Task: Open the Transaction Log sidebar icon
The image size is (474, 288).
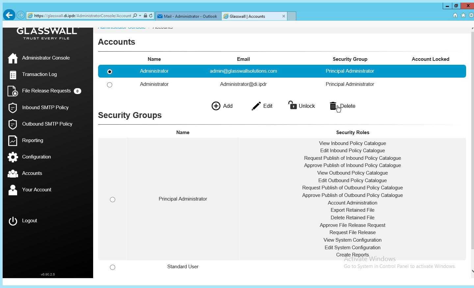Action: (13, 75)
